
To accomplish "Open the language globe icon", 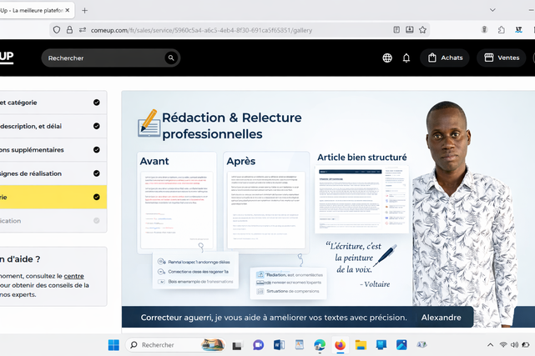I will [x=387, y=58].
